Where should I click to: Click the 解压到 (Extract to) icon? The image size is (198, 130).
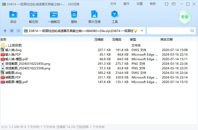(x=33, y=14)
